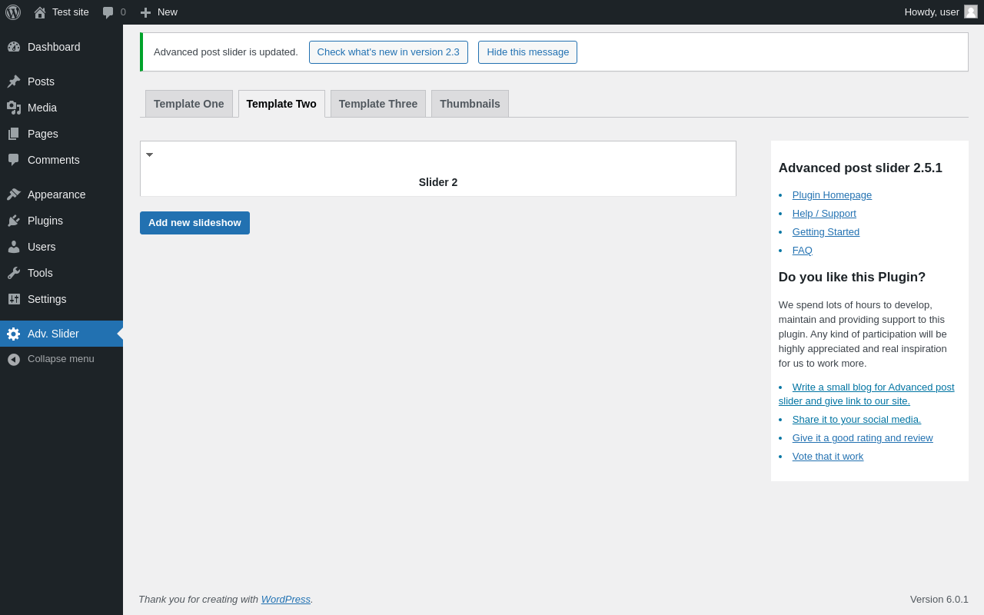
Task: Click the Settings sliders icon
Action: [x=14, y=299]
